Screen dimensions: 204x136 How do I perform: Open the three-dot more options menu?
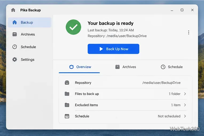[x=189, y=32]
